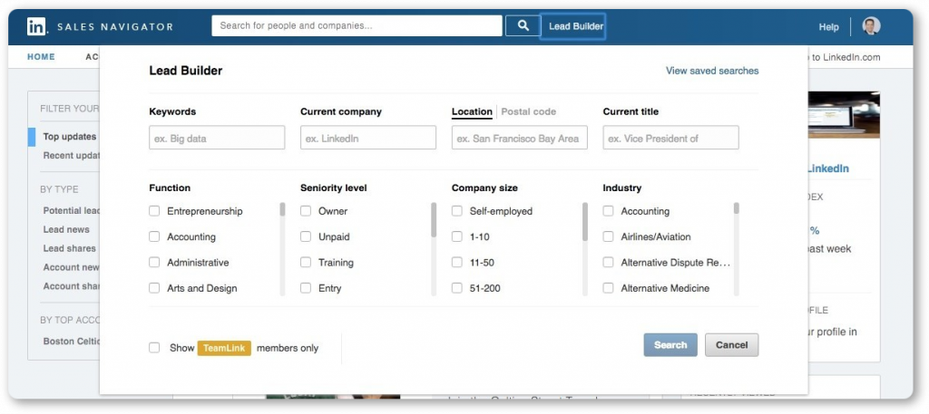
Task: Select the Owner seniority checkbox
Action: click(x=306, y=211)
